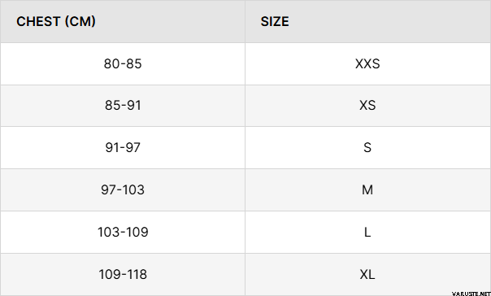Select the 80-85 chest measurement cell
Image resolution: width=491 pixels, height=296 pixels.
pos(123,64)
